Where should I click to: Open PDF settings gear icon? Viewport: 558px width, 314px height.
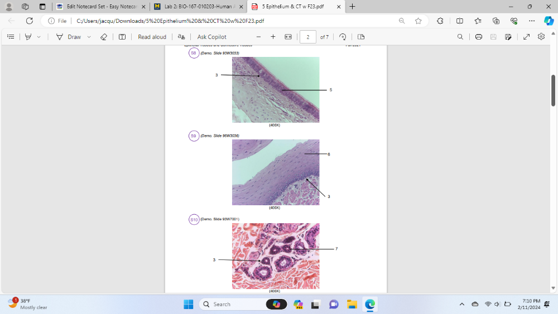point(541,37)
